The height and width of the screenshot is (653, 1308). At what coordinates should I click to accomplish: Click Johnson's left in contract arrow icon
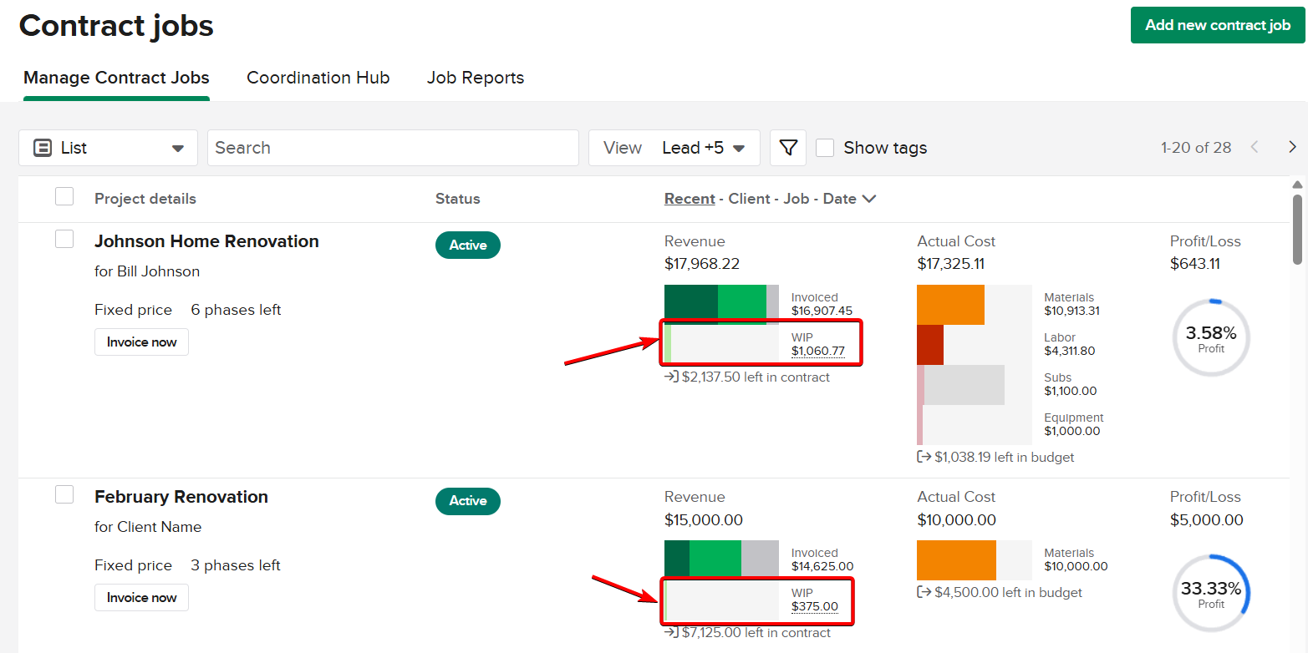pos(671,377)
